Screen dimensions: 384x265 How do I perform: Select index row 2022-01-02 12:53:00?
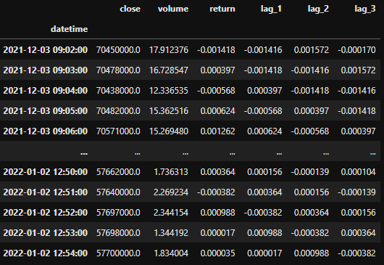[x=46, y=233]
